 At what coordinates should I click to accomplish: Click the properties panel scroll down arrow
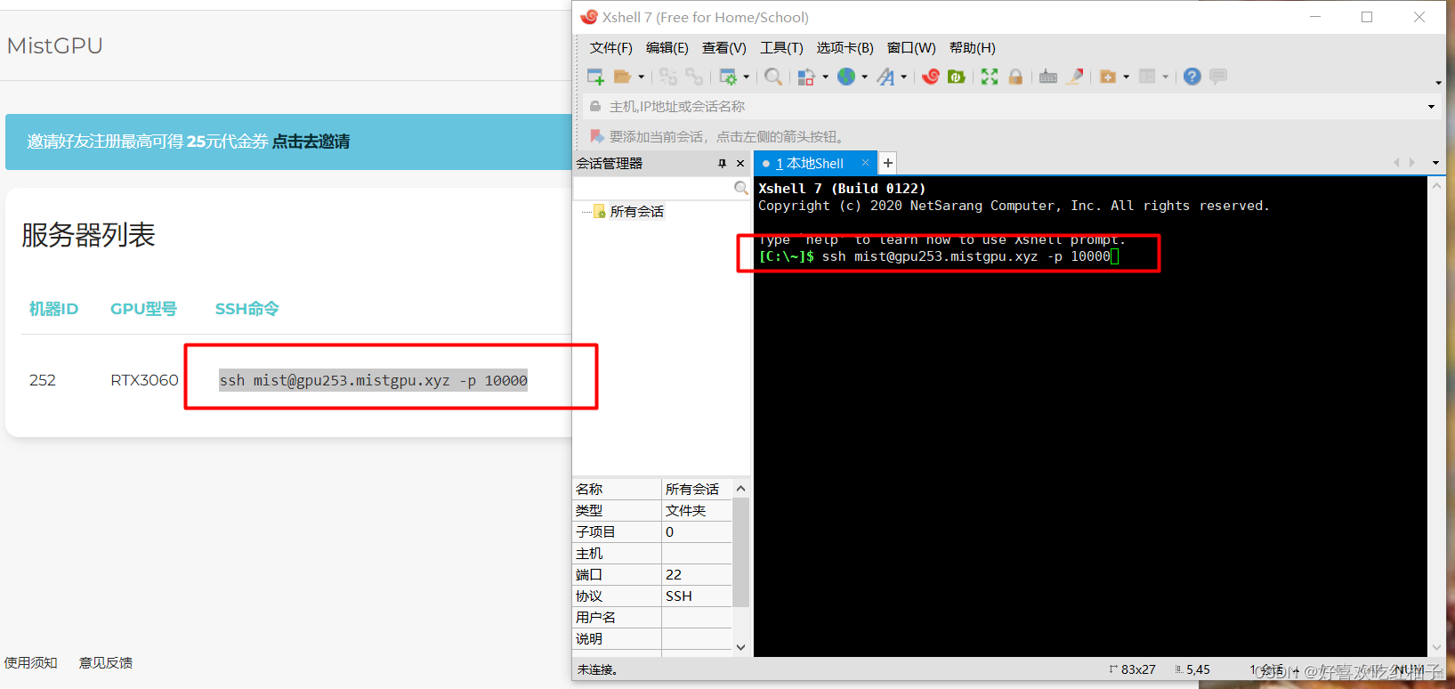740,647
